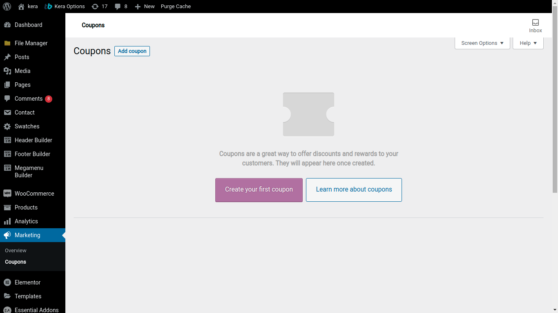Expand the Screen Options dropdown
The image size is (558, 313).
tap(482, 43)
